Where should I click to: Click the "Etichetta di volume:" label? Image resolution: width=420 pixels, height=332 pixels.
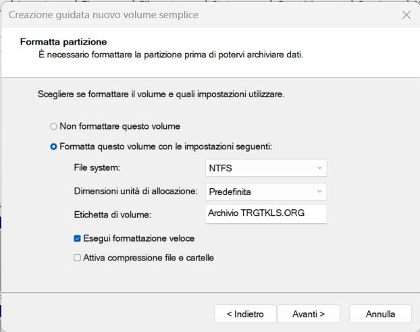click(x=112, y=215)
